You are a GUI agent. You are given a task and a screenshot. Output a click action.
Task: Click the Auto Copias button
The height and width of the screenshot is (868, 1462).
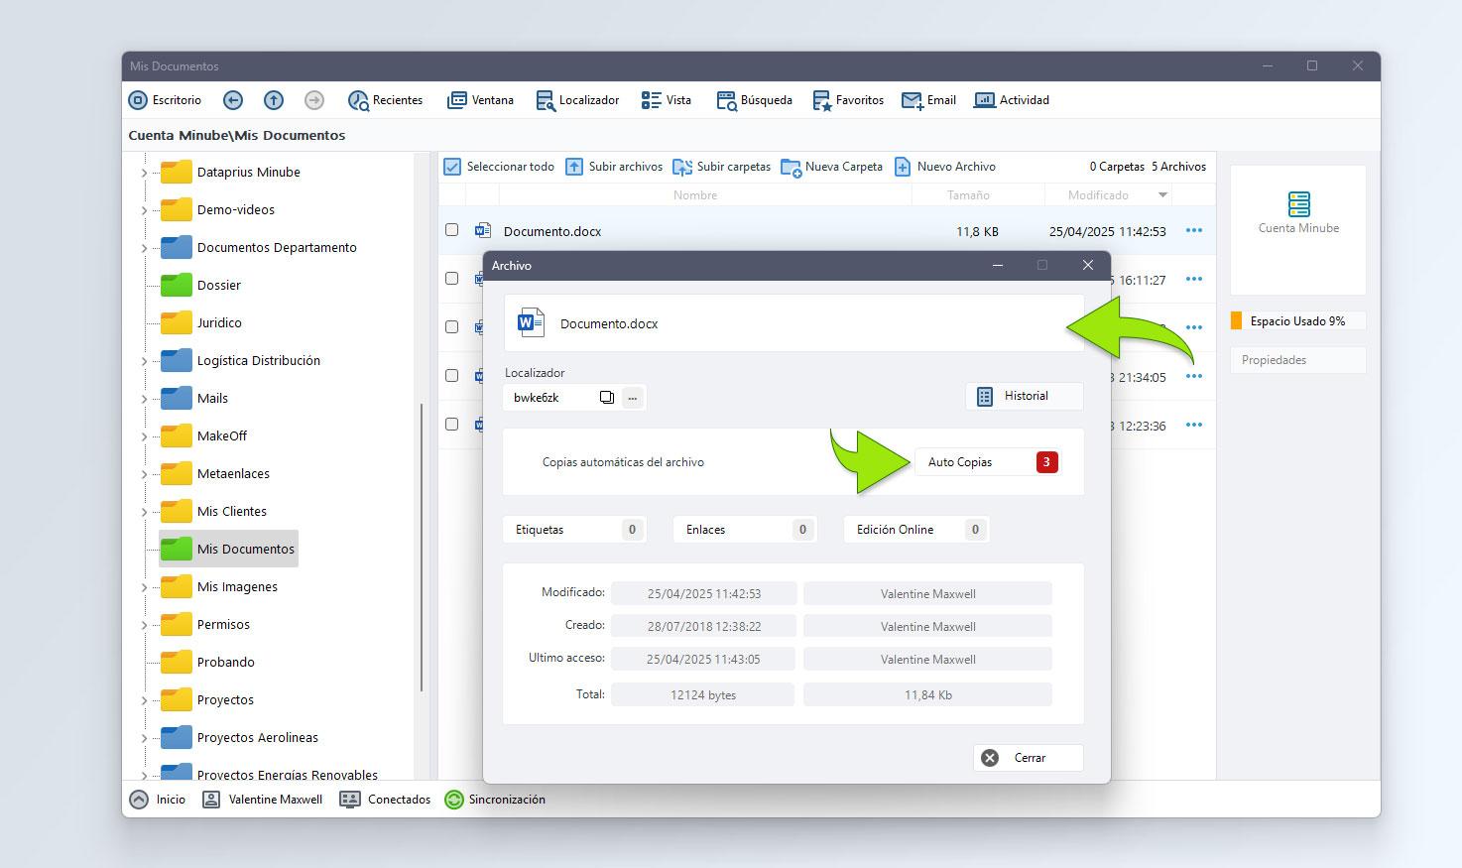point(987,462)
